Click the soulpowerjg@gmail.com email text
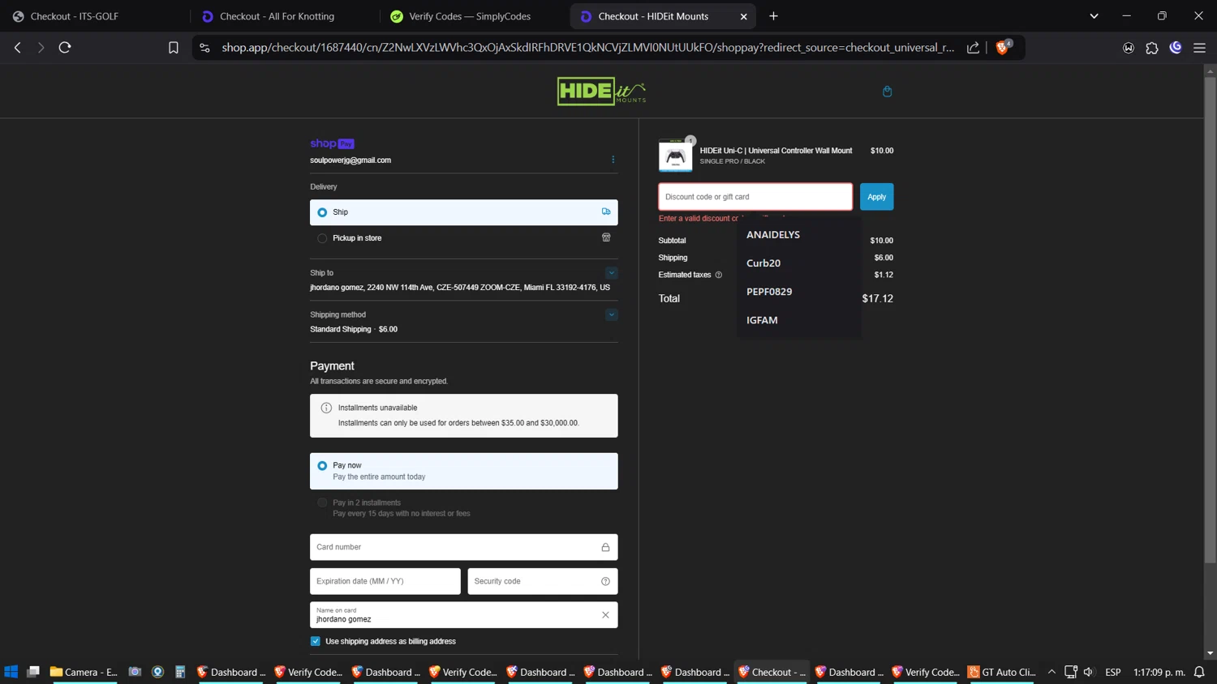This screenshot has height=684, width=1217. (350, 160)
